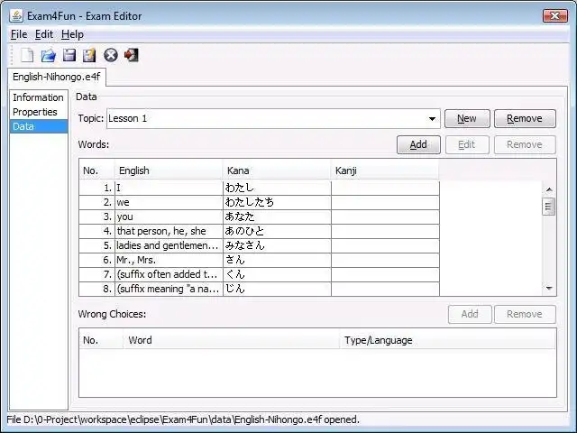Click the Remove topic button
The image size is (577, 433).
525,118
